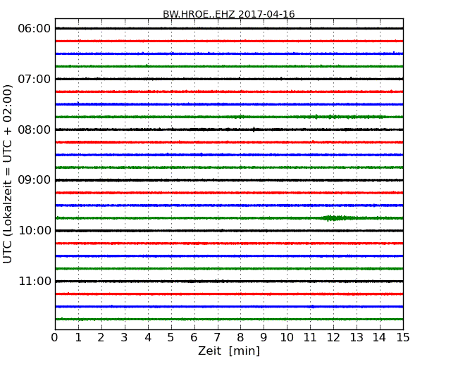458x366 pixels.
Task: Select the 11:00 time label
Action: point(35,281)
